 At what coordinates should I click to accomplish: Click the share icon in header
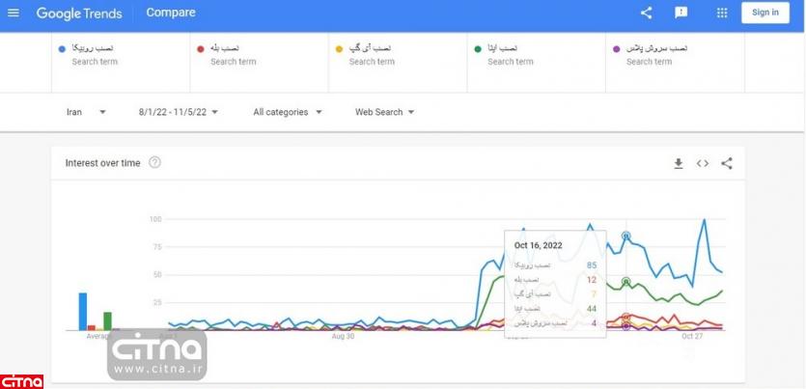pos(647,13)
